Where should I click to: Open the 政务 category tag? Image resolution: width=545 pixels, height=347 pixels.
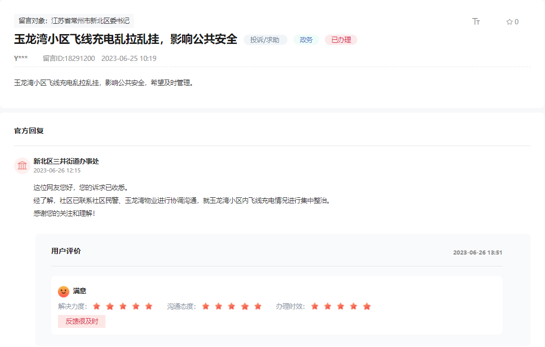tap(306, 39)
